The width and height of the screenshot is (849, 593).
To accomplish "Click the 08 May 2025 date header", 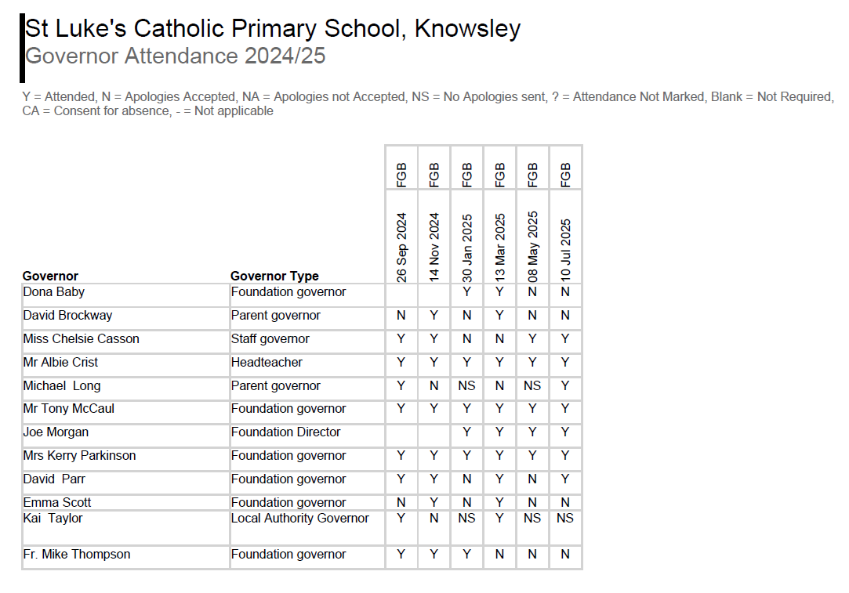I will point(533,247).
